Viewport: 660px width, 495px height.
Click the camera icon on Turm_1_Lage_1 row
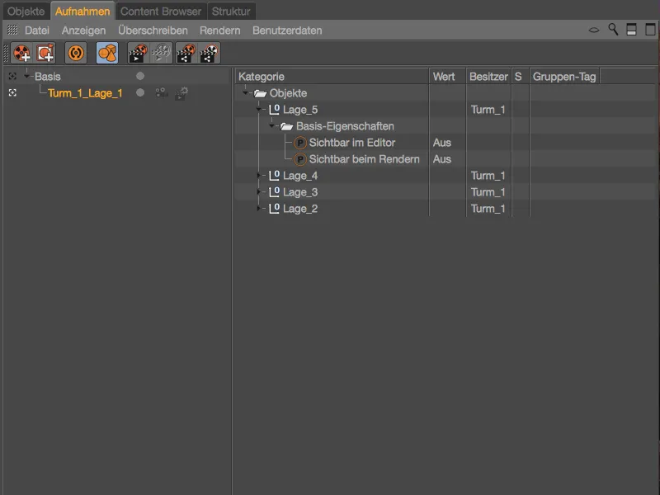tap(162, 92)
